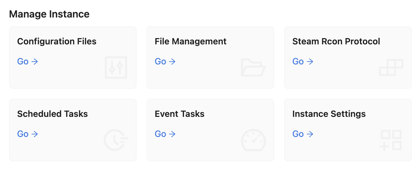420x180 pixels.
Task: Select the Configuration Files card title
Action: tap(57, 42)
